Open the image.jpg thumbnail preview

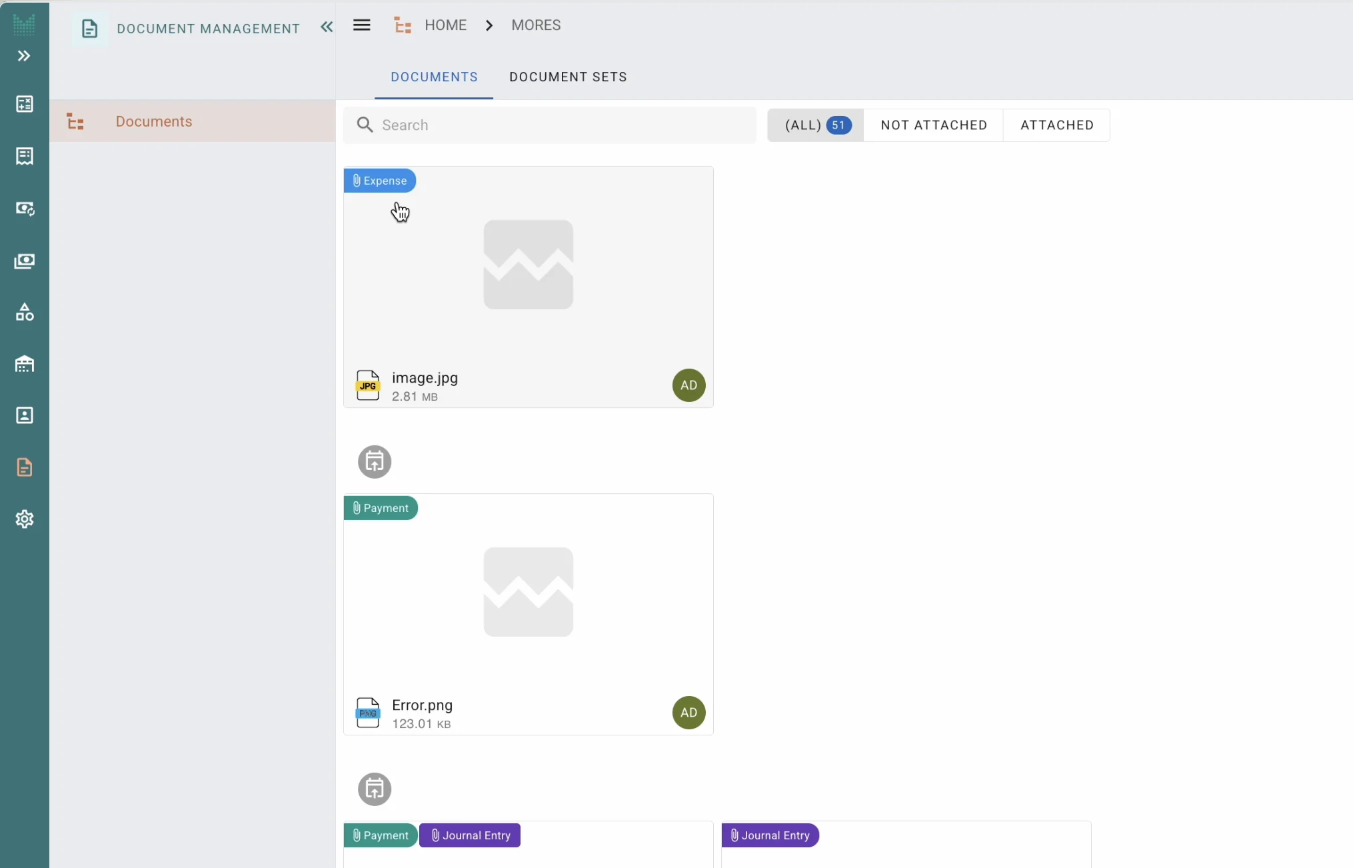pos(529,265)
